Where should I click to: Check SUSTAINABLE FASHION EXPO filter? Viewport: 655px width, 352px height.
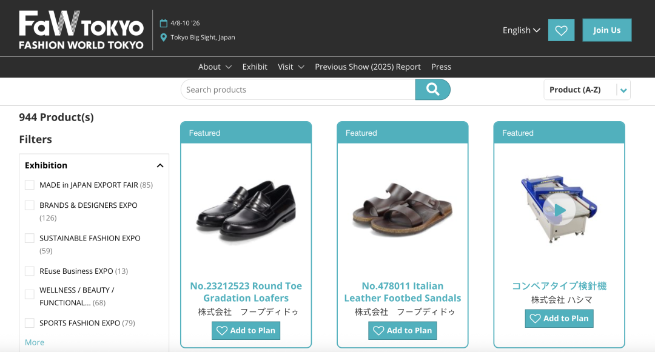click(x=30, y=238)
